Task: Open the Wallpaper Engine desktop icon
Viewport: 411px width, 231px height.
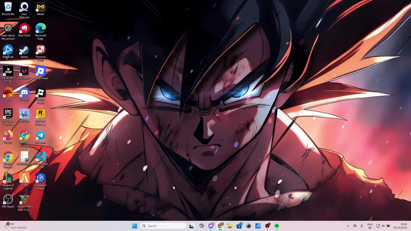Action: pyautogui.click(x=40, y=182)
